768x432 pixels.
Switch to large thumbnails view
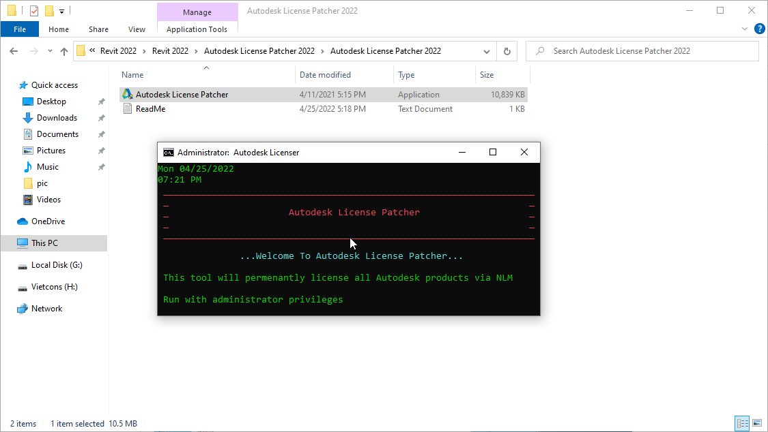point(757,423)
